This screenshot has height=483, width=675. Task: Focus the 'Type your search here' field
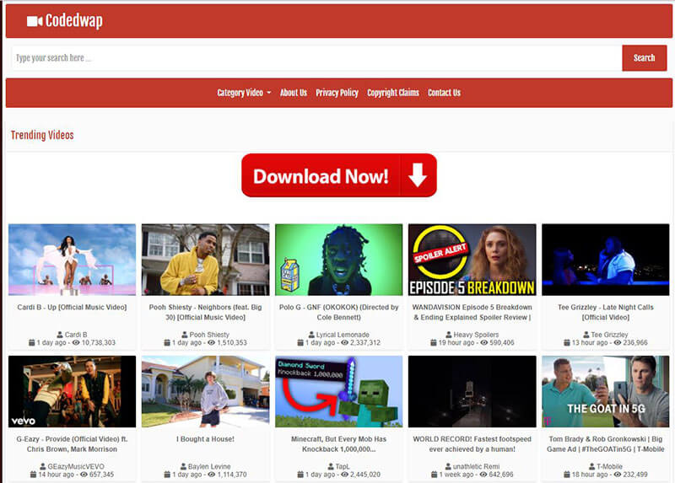click(317, 58)
